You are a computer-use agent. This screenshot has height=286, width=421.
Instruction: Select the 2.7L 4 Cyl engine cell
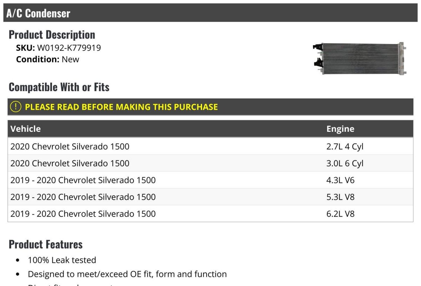click(x=345, y=146)
